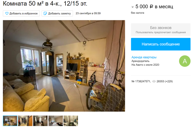195x128 pixels.
Task: Click the 5 000 ₽ в месяц price
Action: [154, 7]
